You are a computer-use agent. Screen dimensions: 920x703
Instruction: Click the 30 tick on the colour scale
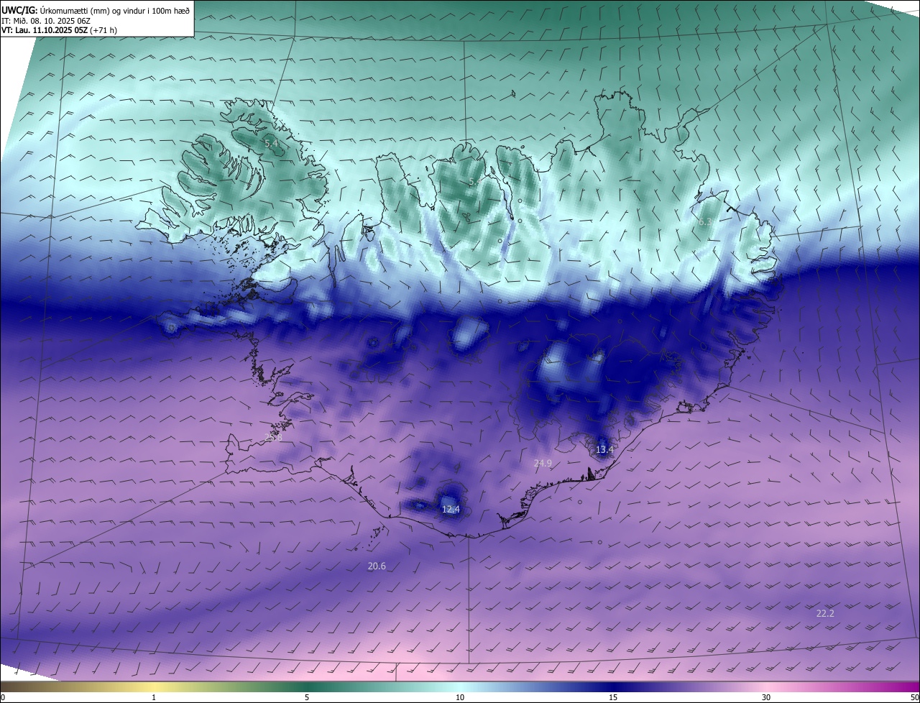766,698
